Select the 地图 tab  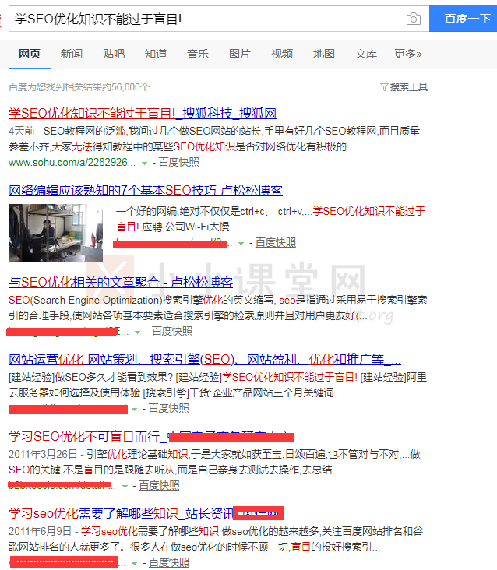point(323,54)
